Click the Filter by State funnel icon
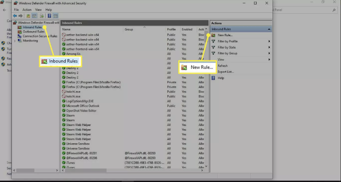Image resolution: width=341 pixels, height=182 pixels. click(213, 47)
